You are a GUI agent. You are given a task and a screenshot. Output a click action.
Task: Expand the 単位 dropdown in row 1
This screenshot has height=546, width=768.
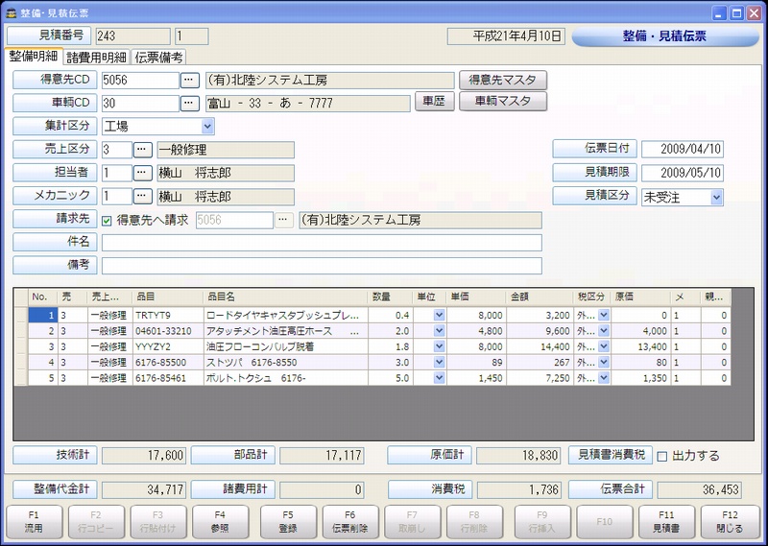pos(439,315)
